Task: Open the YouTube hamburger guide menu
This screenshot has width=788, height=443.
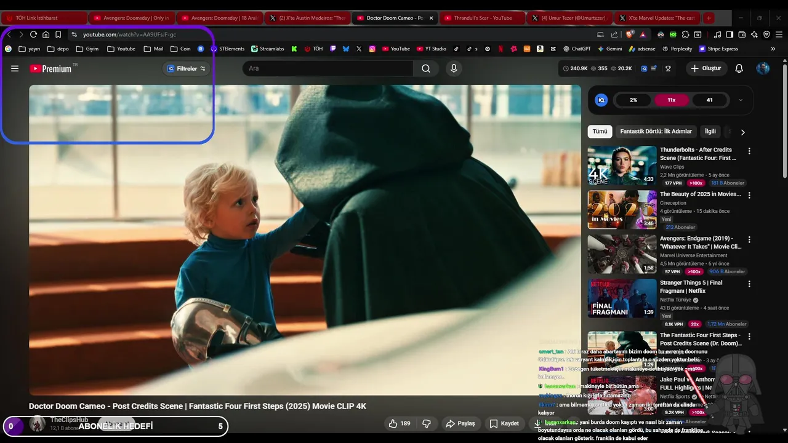Action: pyautogui.click(x=15, y=68)
